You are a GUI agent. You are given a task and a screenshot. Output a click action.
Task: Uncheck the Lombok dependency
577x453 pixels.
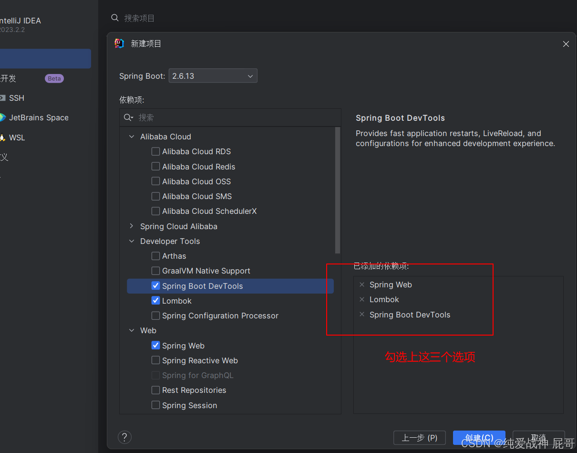155,301
